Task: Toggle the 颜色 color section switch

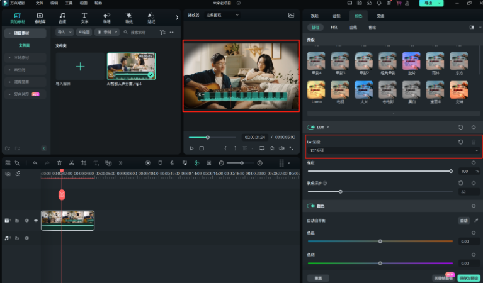Action: pos(311,206)
